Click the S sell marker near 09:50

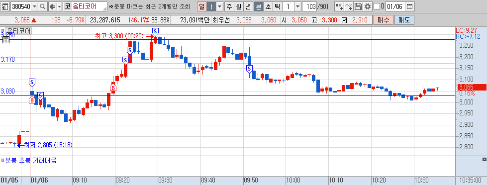tap(249, 69)
